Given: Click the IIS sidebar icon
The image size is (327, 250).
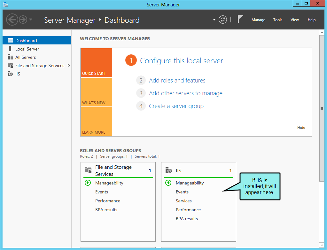Looking at the screenshot, I should click(10, 74).
